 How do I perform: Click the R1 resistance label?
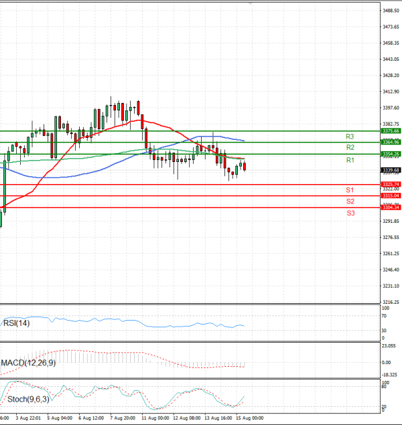(350, 160)
